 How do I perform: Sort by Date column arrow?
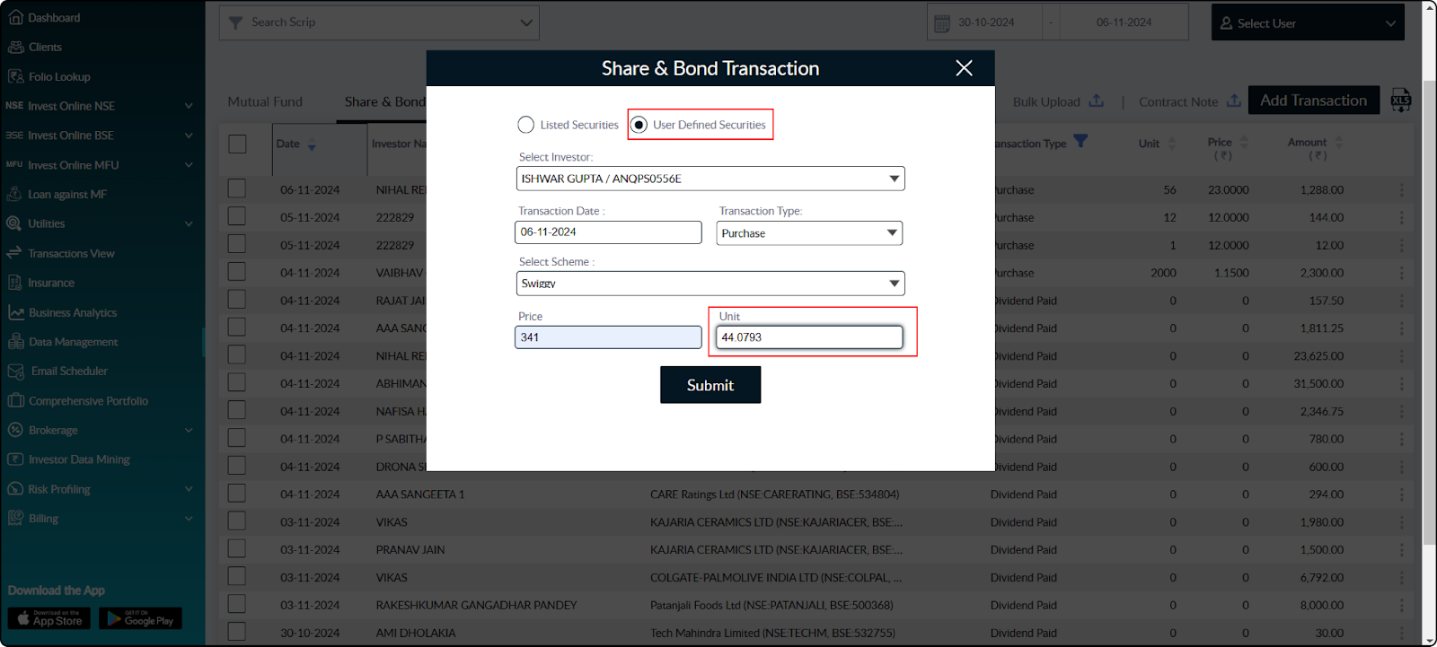click(x=312, y=145)
